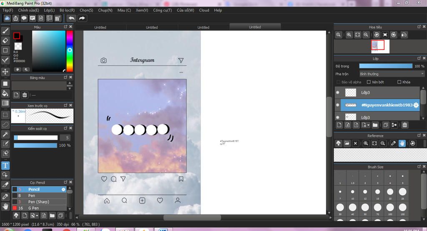427x231 pixels.
Task: Open settings gear of #Nguyenvankhiemtb1983 layer
Action: tap(416, 105)
